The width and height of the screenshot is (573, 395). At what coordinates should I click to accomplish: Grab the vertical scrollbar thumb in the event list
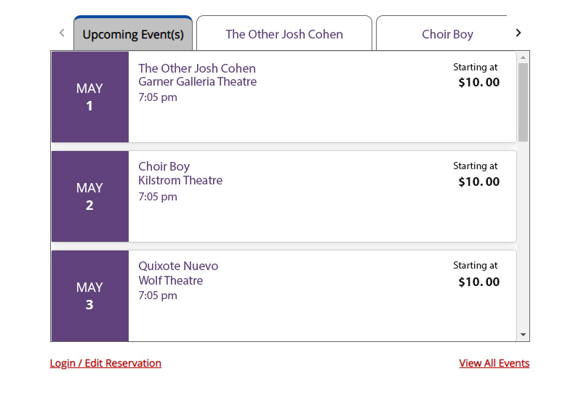pos(523,102)
